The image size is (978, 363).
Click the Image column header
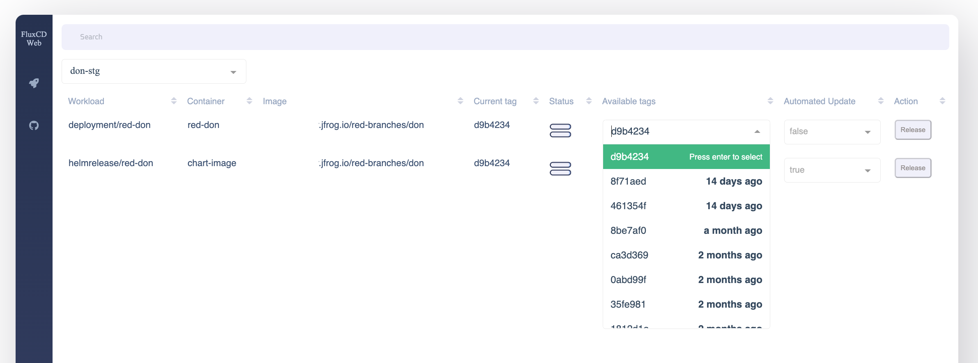pos(275,101)
